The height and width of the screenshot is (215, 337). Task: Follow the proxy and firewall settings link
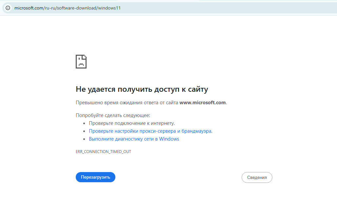tap(150, 131)
